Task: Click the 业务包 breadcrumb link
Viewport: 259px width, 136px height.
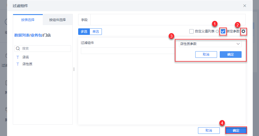Action: 36,35
